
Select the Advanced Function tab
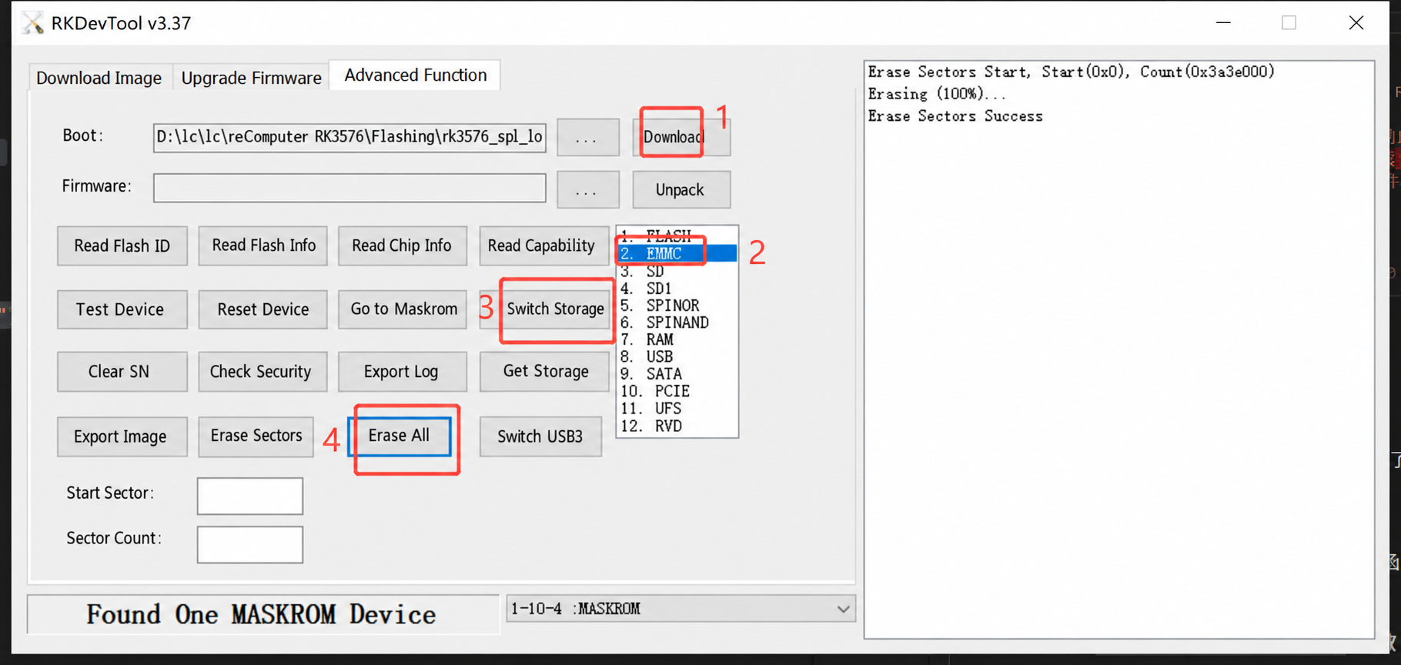click(x=415, y=75)
